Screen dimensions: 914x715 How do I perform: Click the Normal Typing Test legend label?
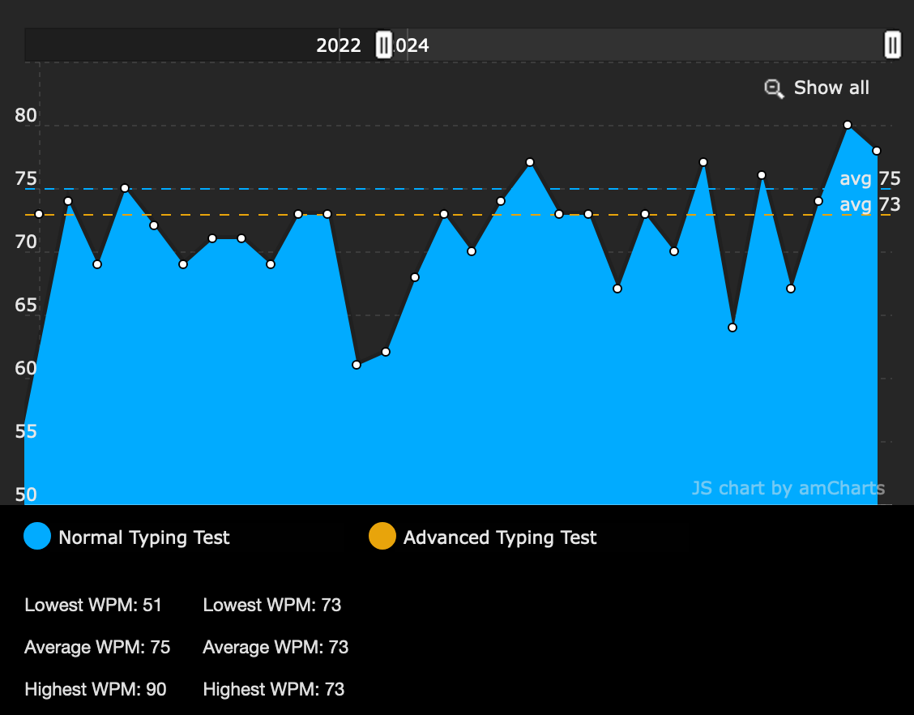coord(144,537)
